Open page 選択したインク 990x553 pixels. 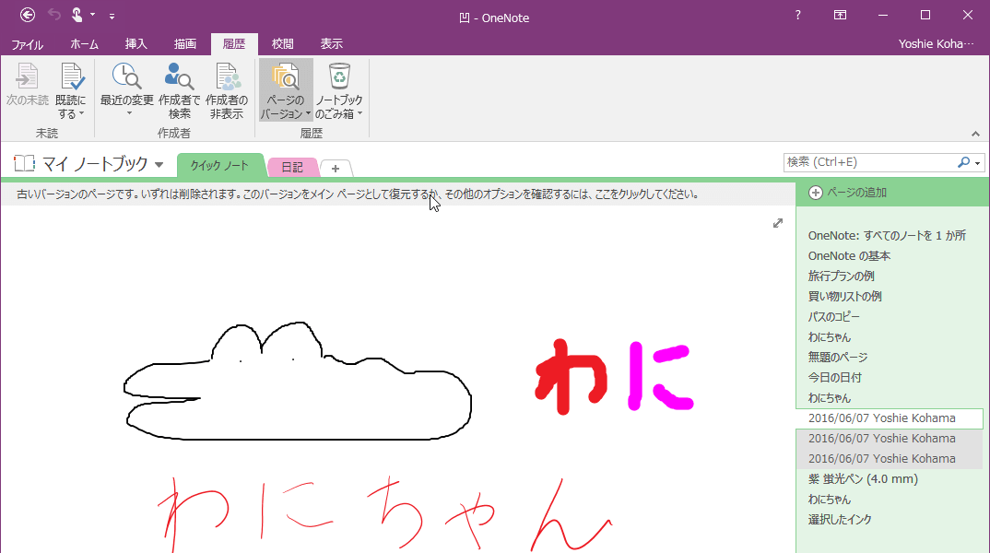click(x=839, y=519)
